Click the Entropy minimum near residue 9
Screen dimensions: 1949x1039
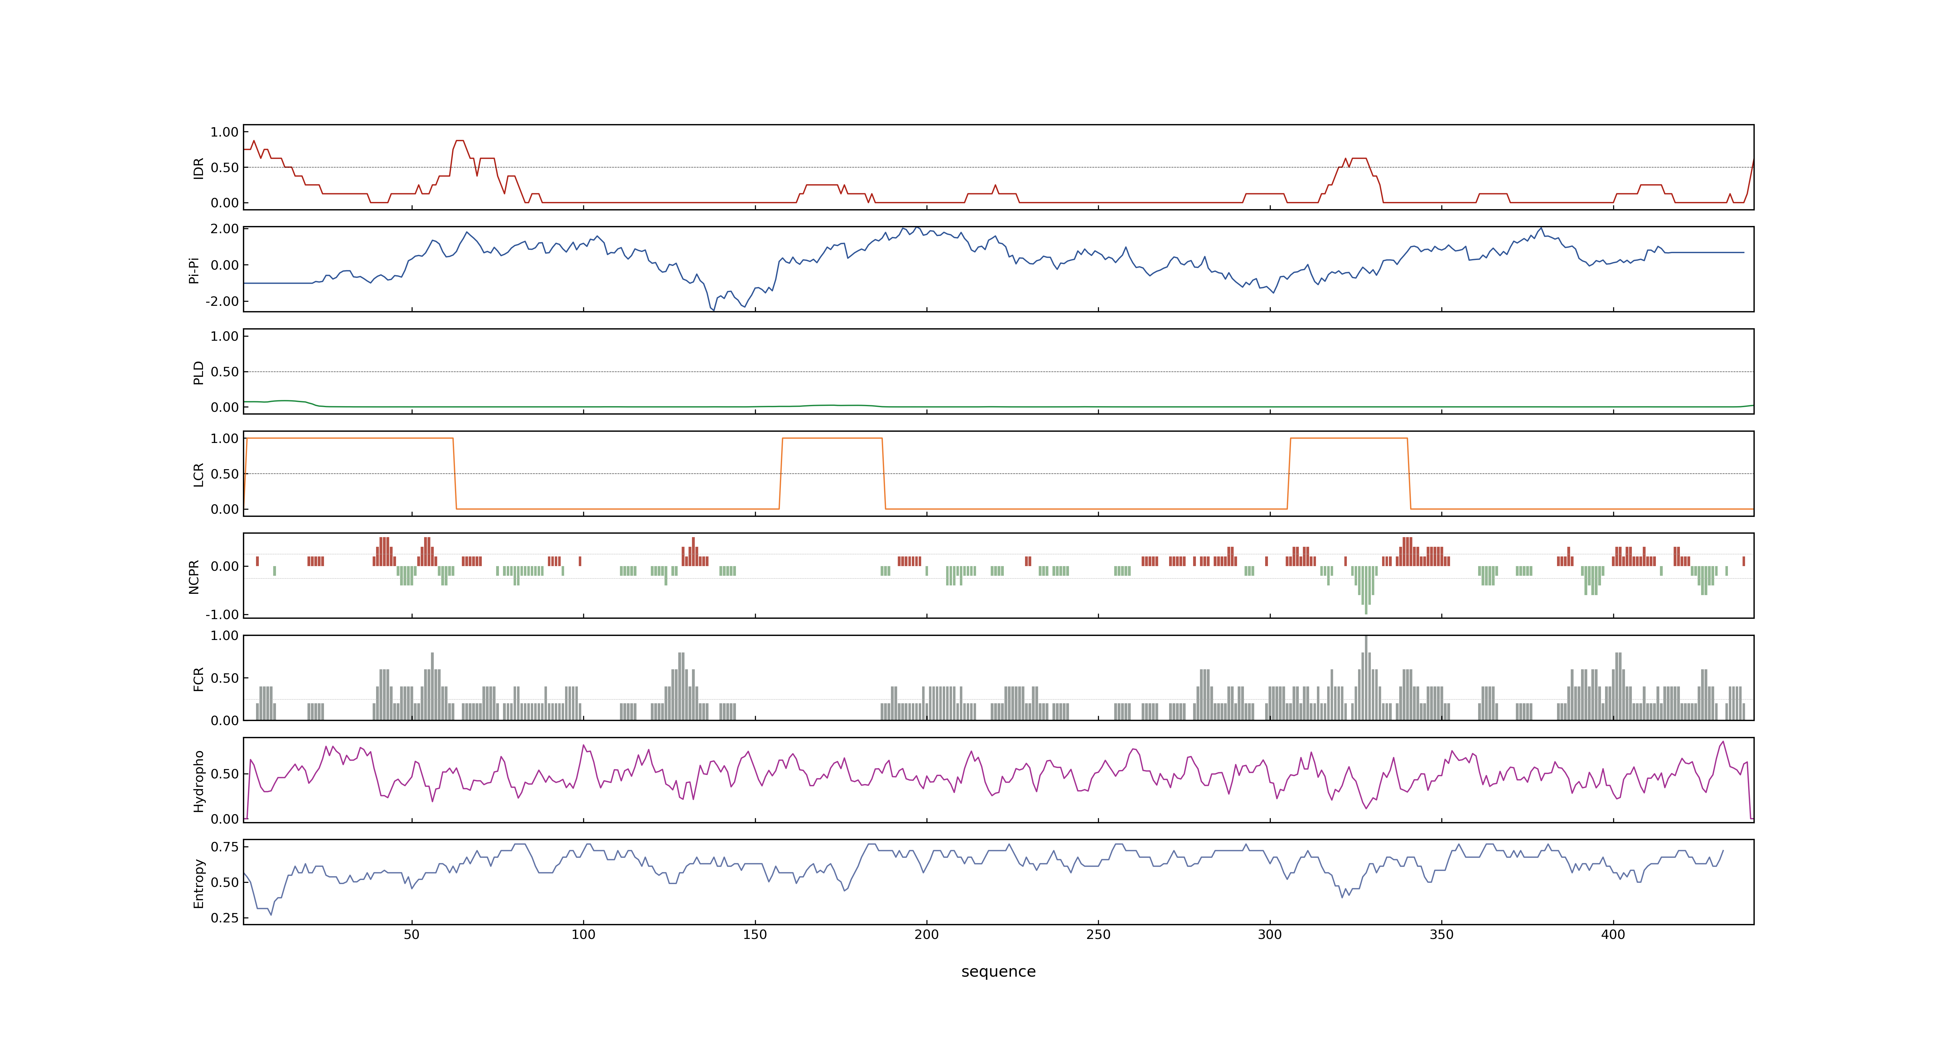click(271, 915)
